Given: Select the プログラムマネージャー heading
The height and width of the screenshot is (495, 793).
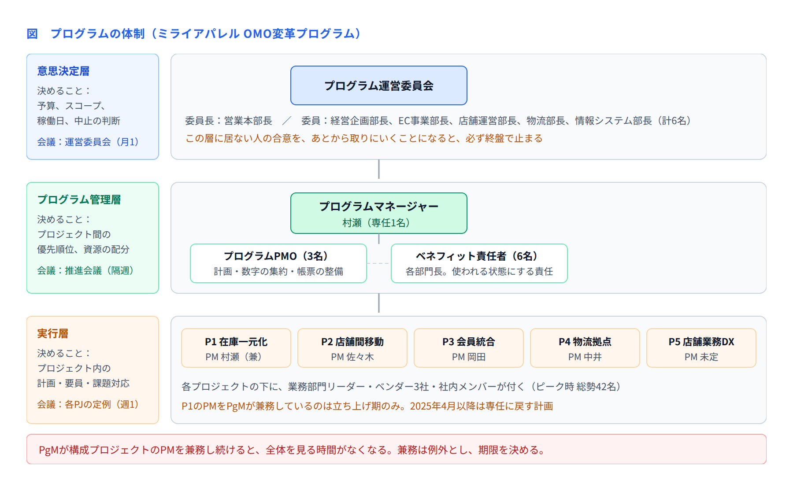Looking at the screenshot, I should [x=379, y=207].
